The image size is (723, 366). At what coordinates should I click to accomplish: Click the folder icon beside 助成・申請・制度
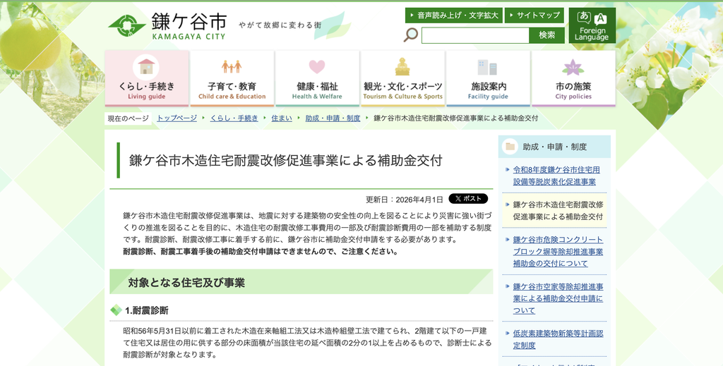click(x=510, y=147)
